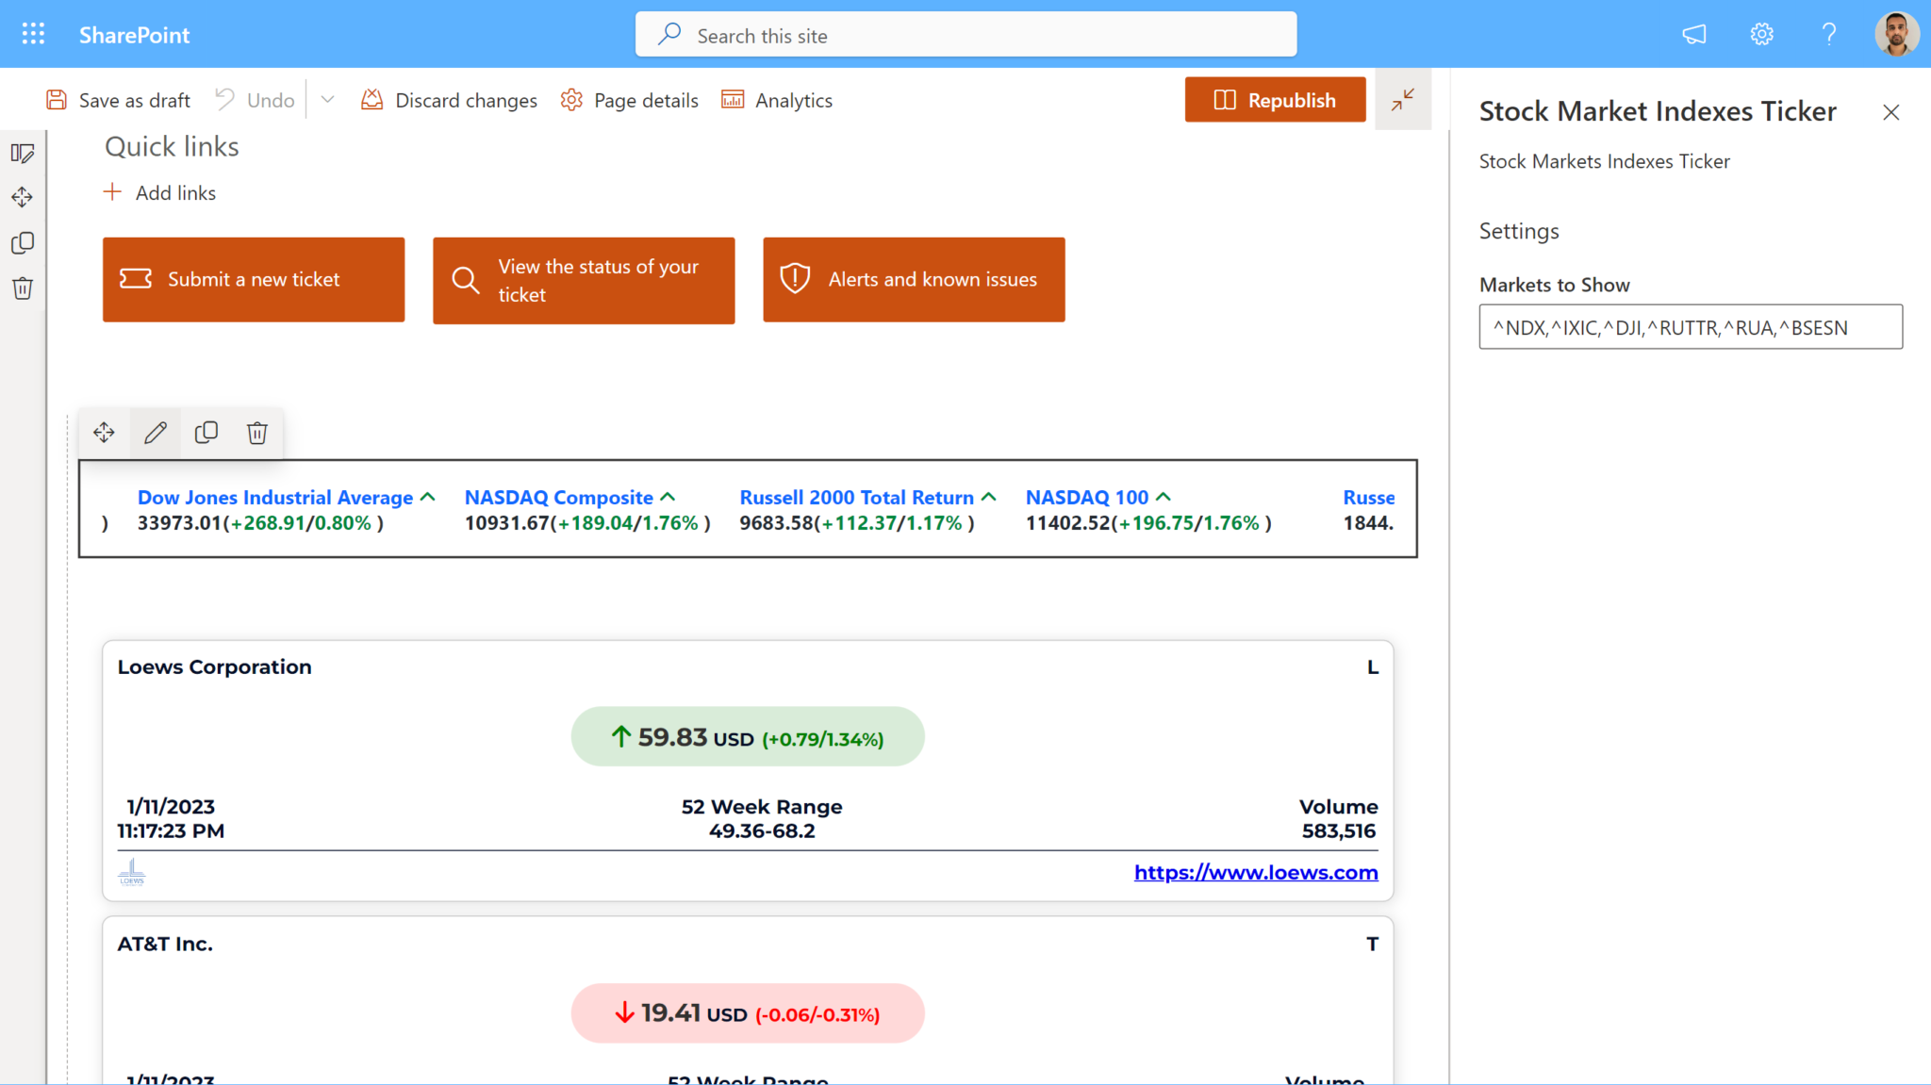Expand the dropdown arrow next to Undo
Image resolution: width=1931 pixels, height=1085 pixels.
(327, 100)
